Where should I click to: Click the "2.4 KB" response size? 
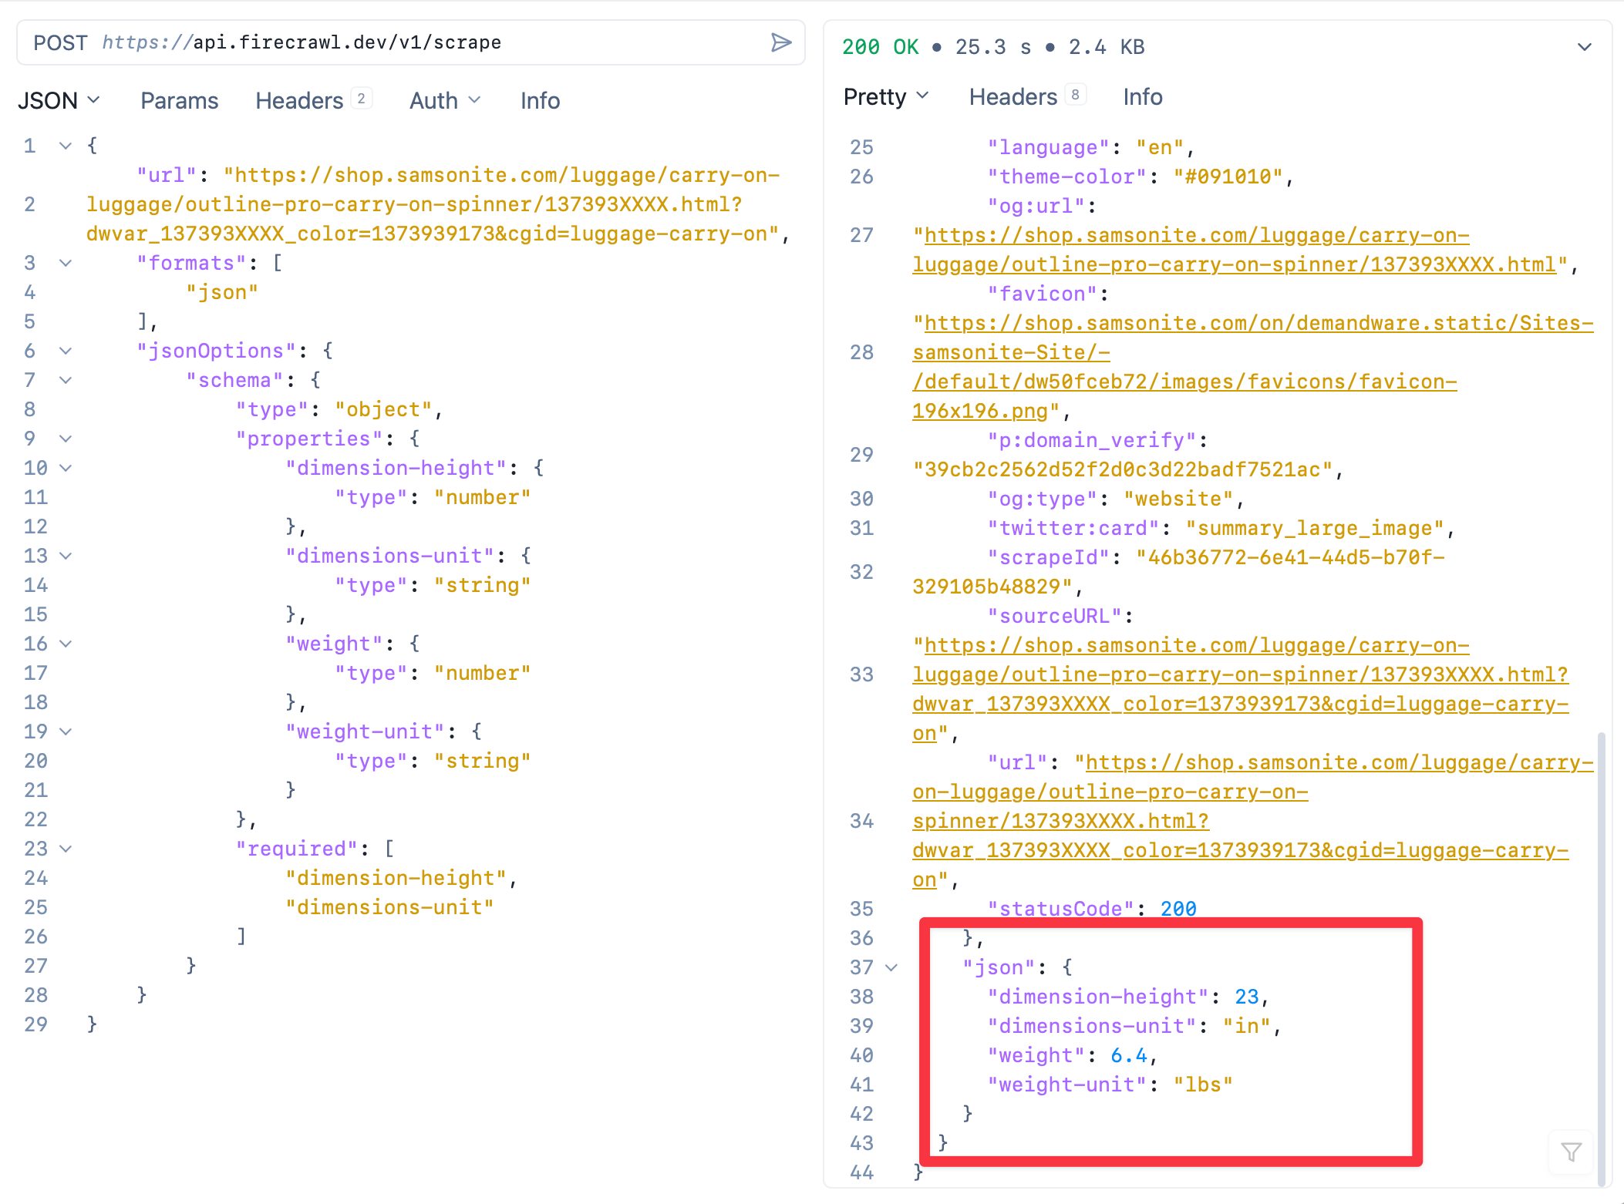tap(1107, 47)
